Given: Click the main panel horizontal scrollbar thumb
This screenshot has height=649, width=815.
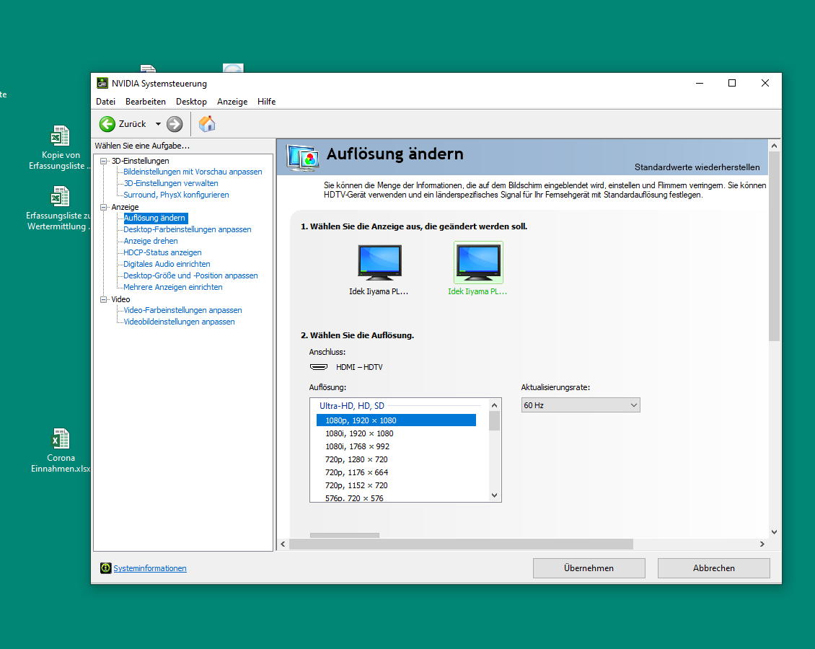Looking at the screenshot, I should 461,544.
